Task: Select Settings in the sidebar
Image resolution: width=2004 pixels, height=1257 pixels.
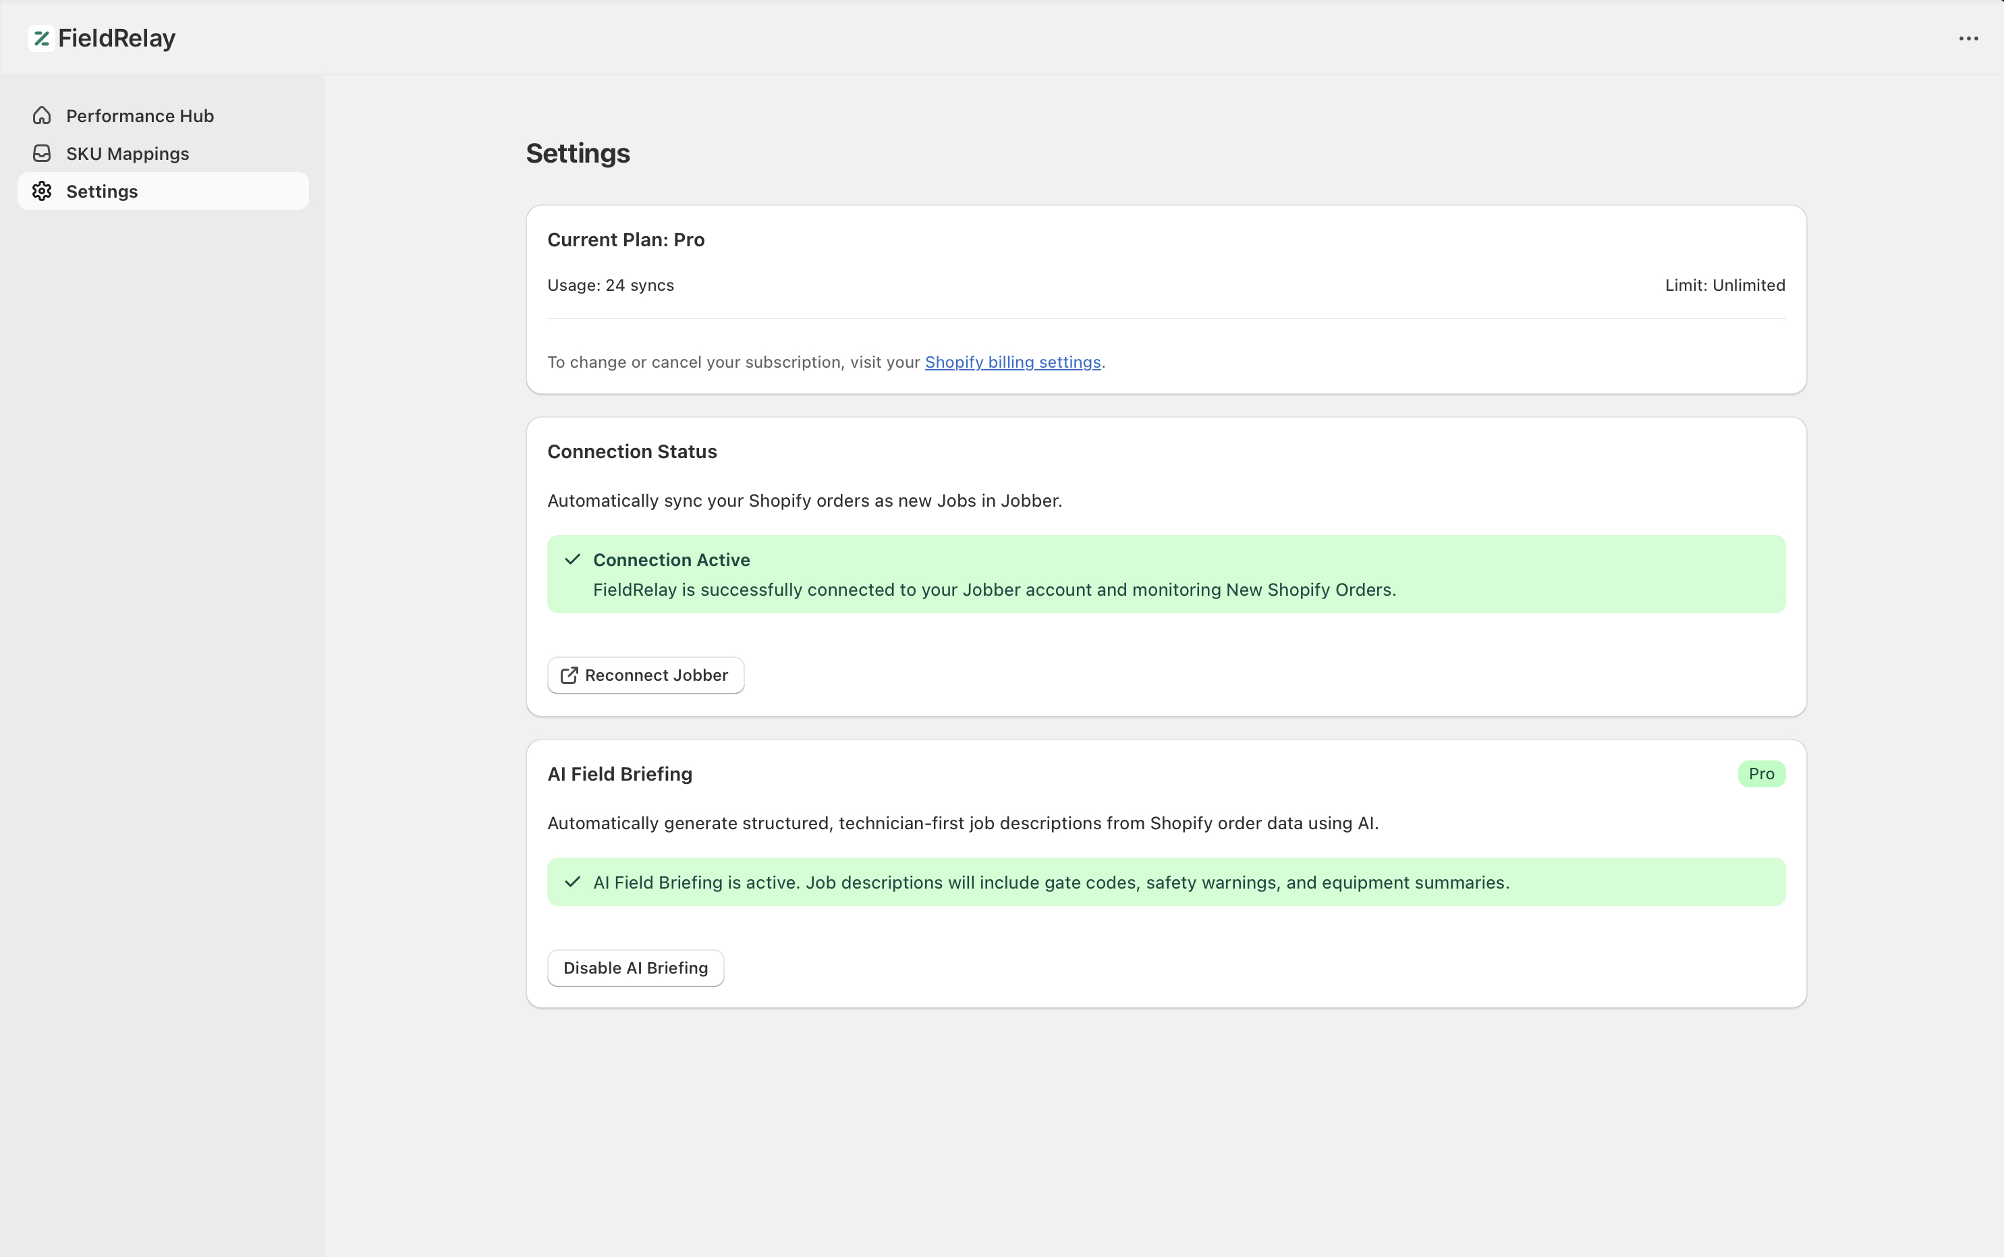Action: pyautogui.click(x=103, y=190)
